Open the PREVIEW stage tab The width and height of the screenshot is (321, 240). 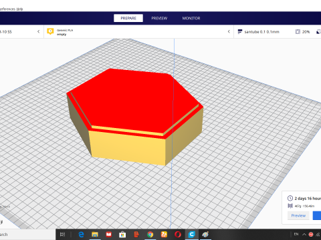(x=159, y=18)
